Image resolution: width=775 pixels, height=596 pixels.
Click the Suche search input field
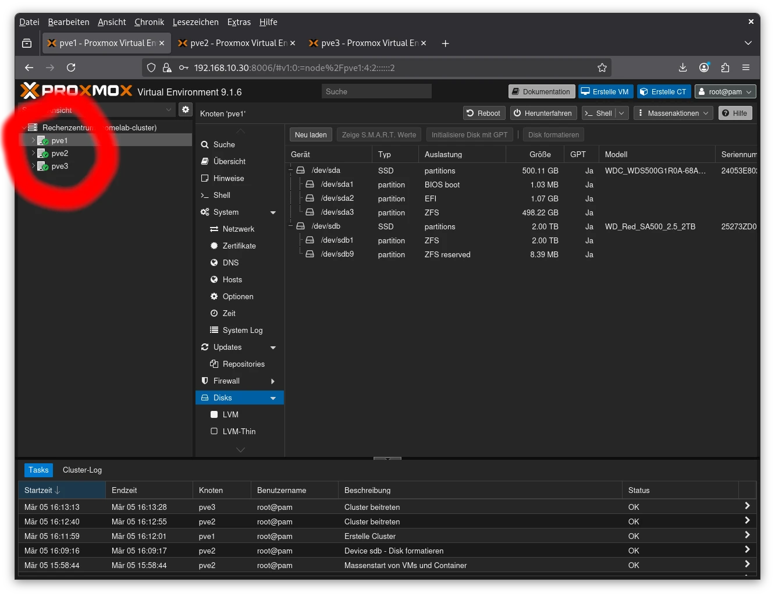pyautogui.click(x=376, y=92)
